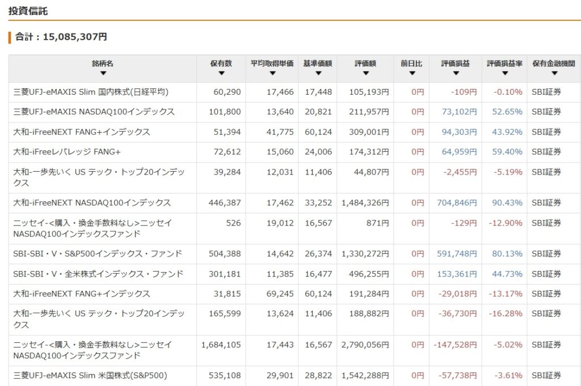Select 大和-iFreeNEXT NASDAQ100インデックス fund name
The width and height of the screenshot is (581, 386).
click(92, 203)
